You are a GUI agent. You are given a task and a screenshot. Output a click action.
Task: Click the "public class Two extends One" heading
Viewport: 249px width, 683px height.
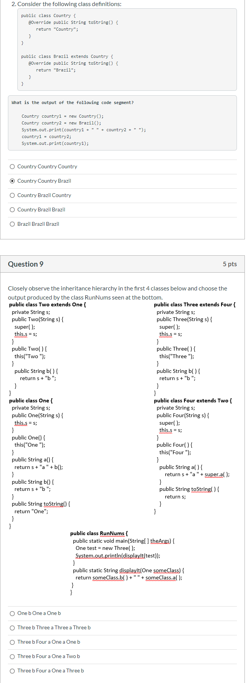tap(49, 304)
